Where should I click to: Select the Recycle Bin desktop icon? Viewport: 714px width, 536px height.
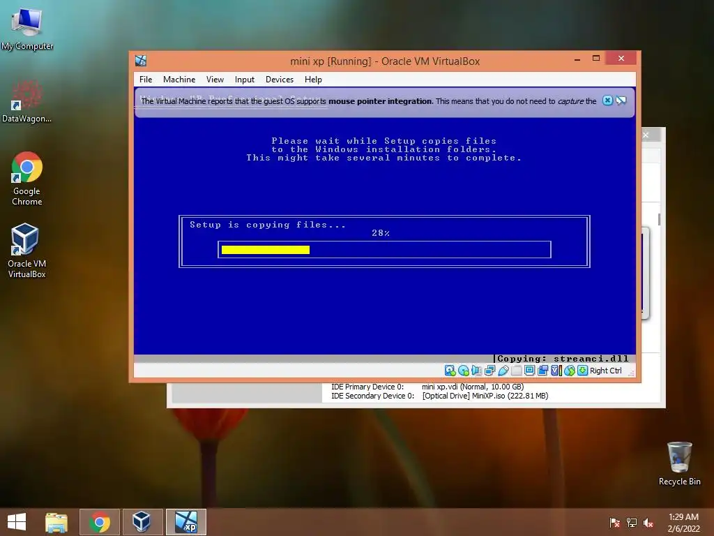click(679, 464)
